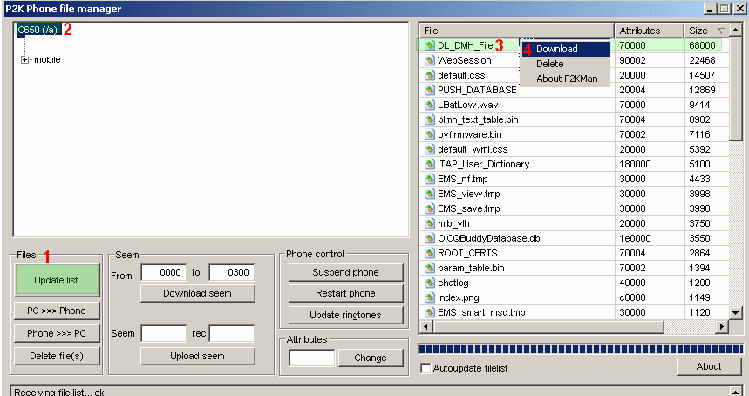This screenshot has height=396, width=749.
Task: Click the default_wml.css file icon
Action: pyautogui.click(x=430, y=149)
